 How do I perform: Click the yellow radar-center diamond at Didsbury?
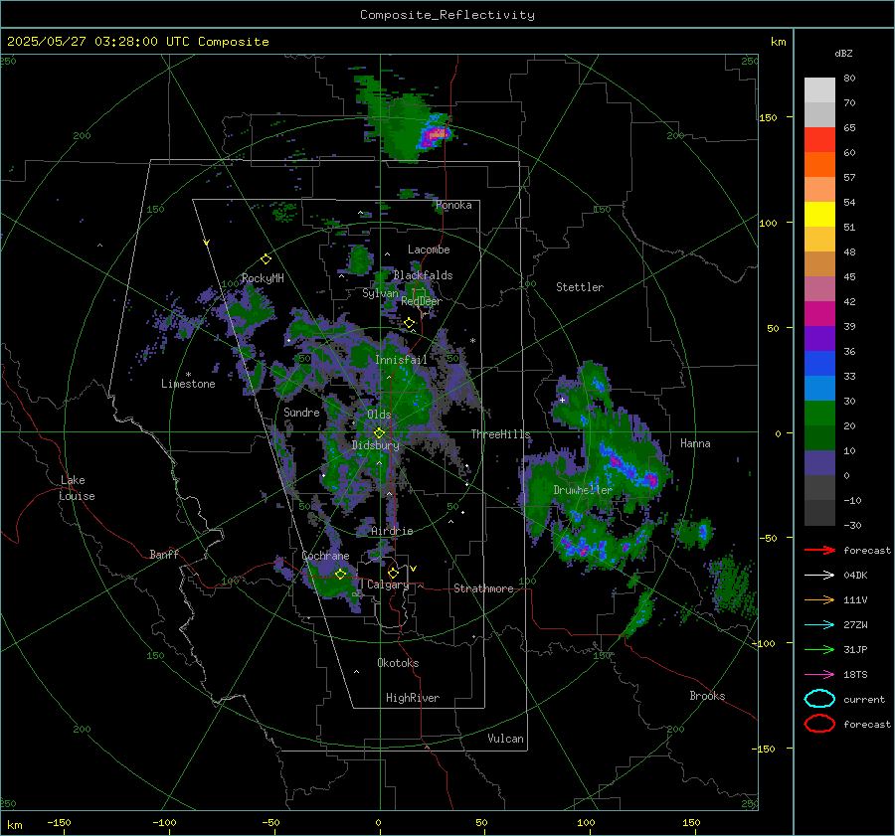point(379,432)
